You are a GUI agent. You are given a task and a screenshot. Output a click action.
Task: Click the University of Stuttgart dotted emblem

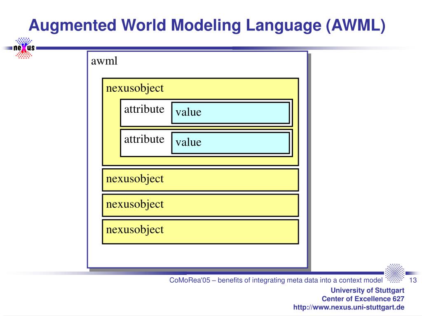click(394, 273)
